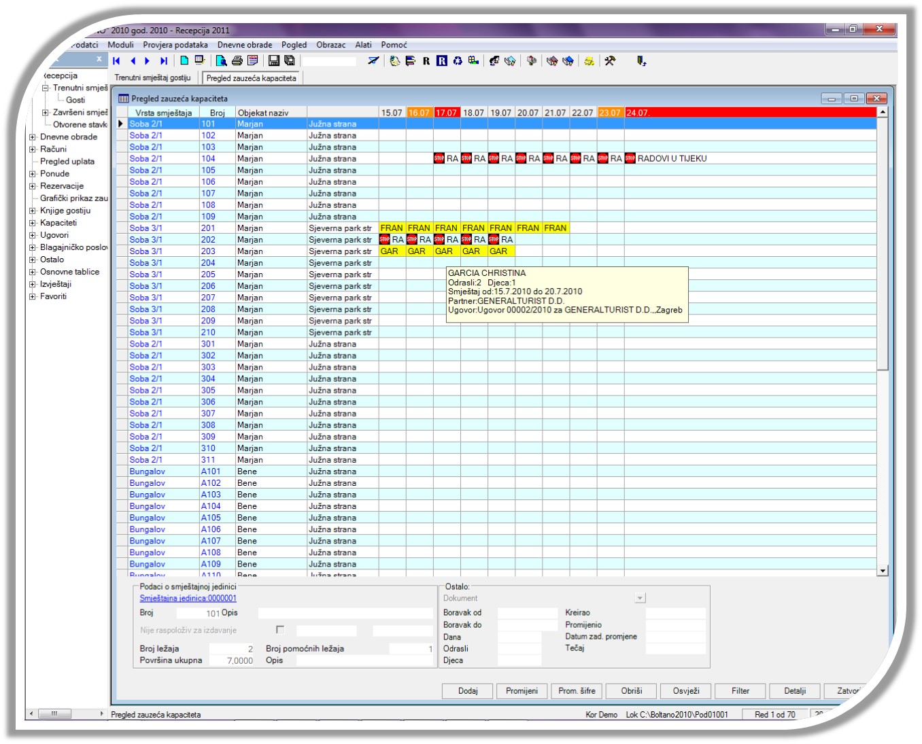This screenshot has height=744, width=922.
Task: Open the Dnevne obrade menu
Action: point(244,45)
